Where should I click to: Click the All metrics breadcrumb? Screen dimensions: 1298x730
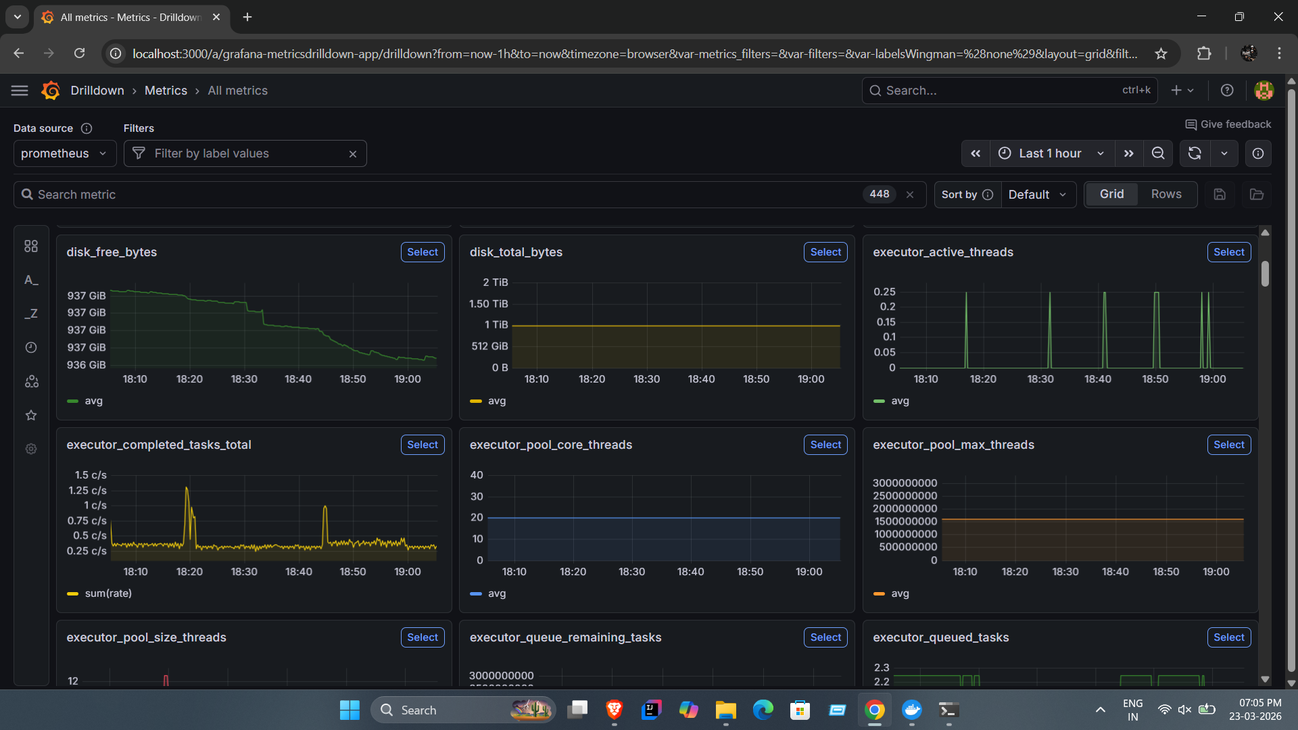[x=237, y=91]
